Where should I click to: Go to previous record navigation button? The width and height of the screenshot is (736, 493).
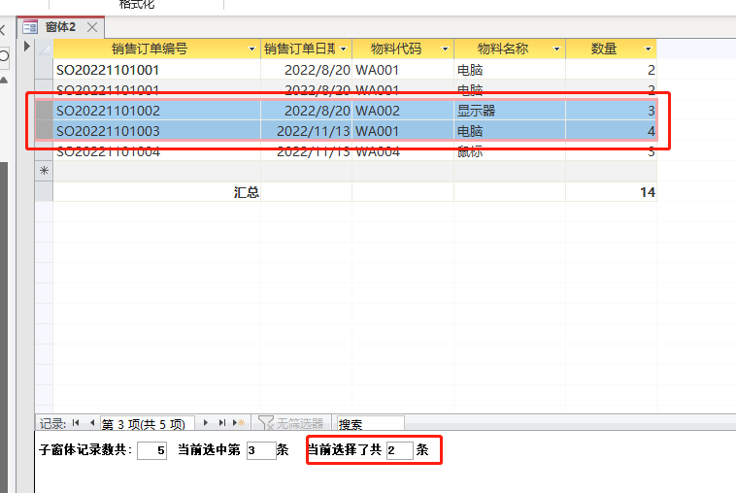(x=92, y=423)
